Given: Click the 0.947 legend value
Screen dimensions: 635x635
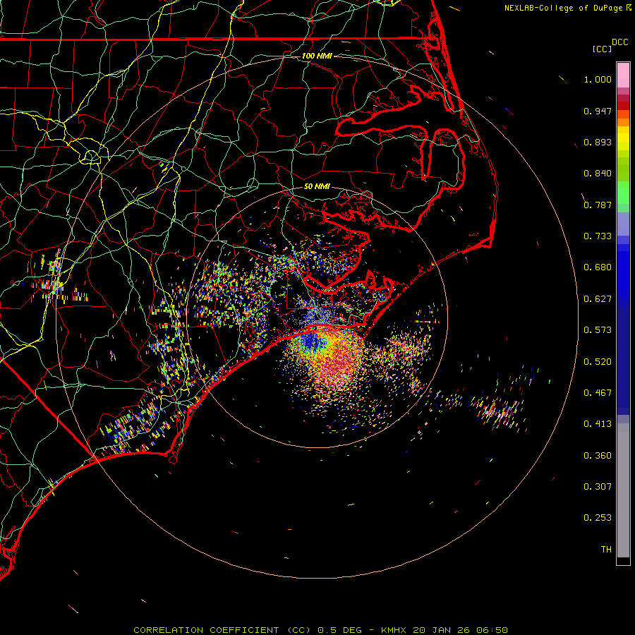Looking at the screenshot, I should (x=598, y=111).
